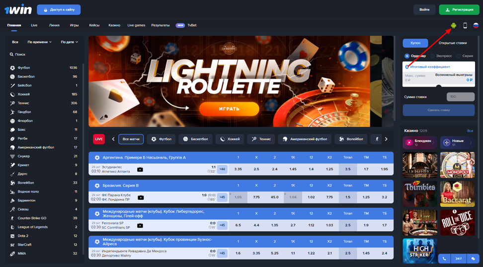Select the Хоккей puck icon in sidebar
483x267 pixels.
point(12,94)
